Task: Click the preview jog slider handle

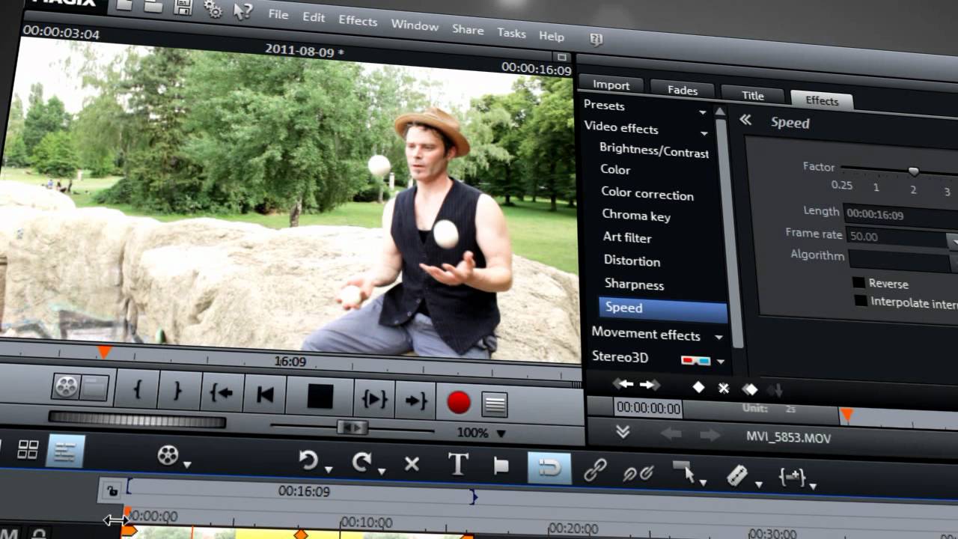Action: [x=352, y=427]
